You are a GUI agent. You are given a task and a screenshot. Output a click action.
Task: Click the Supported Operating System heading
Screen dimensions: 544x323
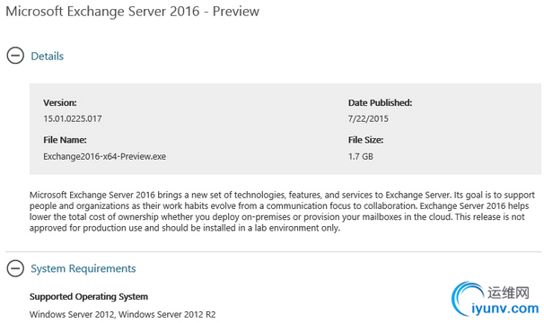[x=89, y=297]
